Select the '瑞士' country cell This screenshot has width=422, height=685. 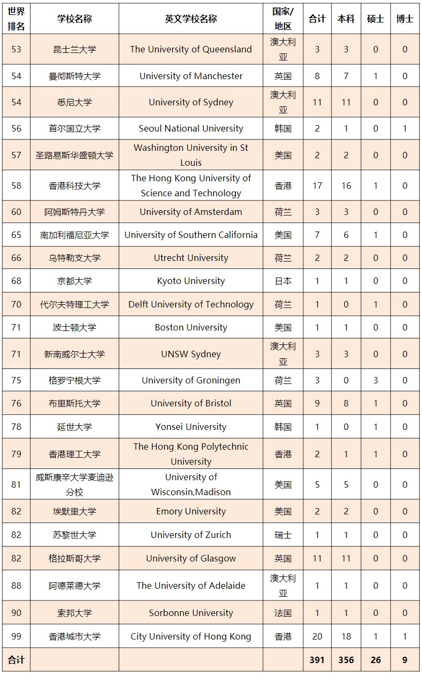click(x=283, y=535)
